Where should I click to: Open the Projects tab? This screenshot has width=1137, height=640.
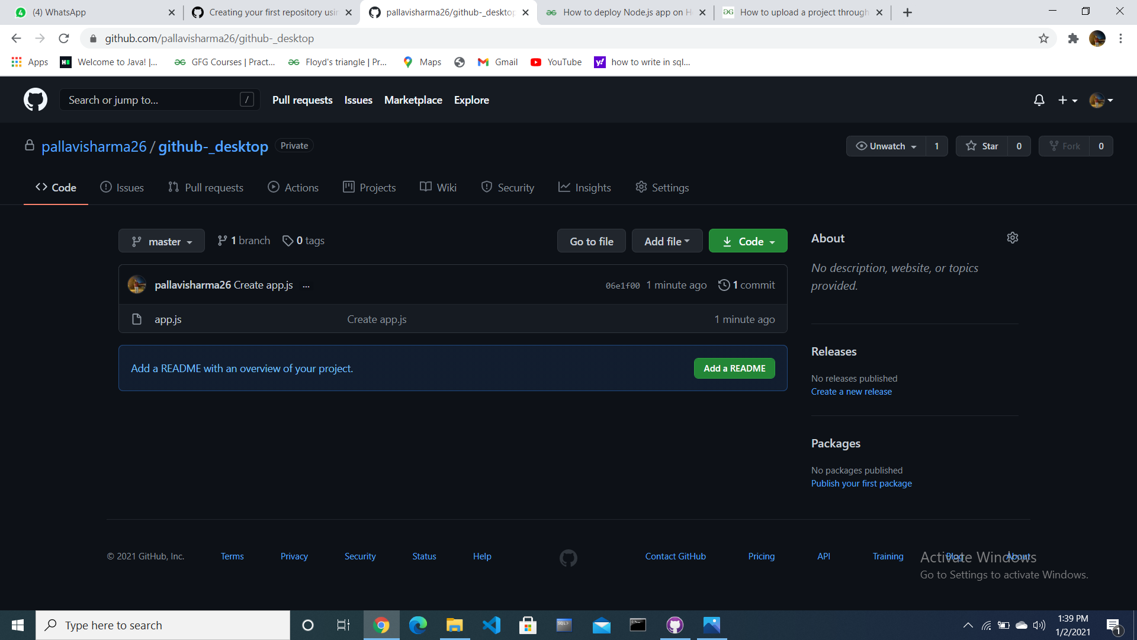370,187
